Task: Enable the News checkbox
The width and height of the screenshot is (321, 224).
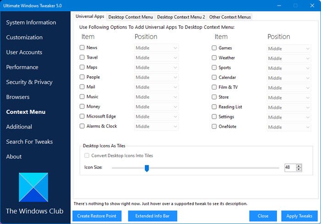Action: click(x=82, y=48)
